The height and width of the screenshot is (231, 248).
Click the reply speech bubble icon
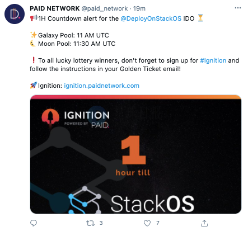pyautogui.click(x=34, y=223)
